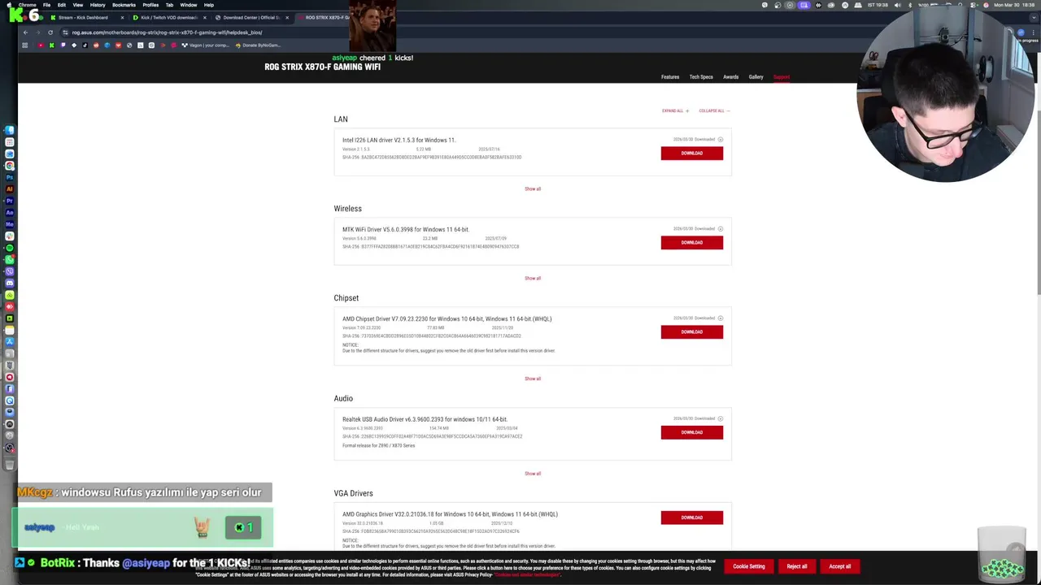Click the browser reload icon
This screenshot has width=1041, height=585.
(50, 32)
